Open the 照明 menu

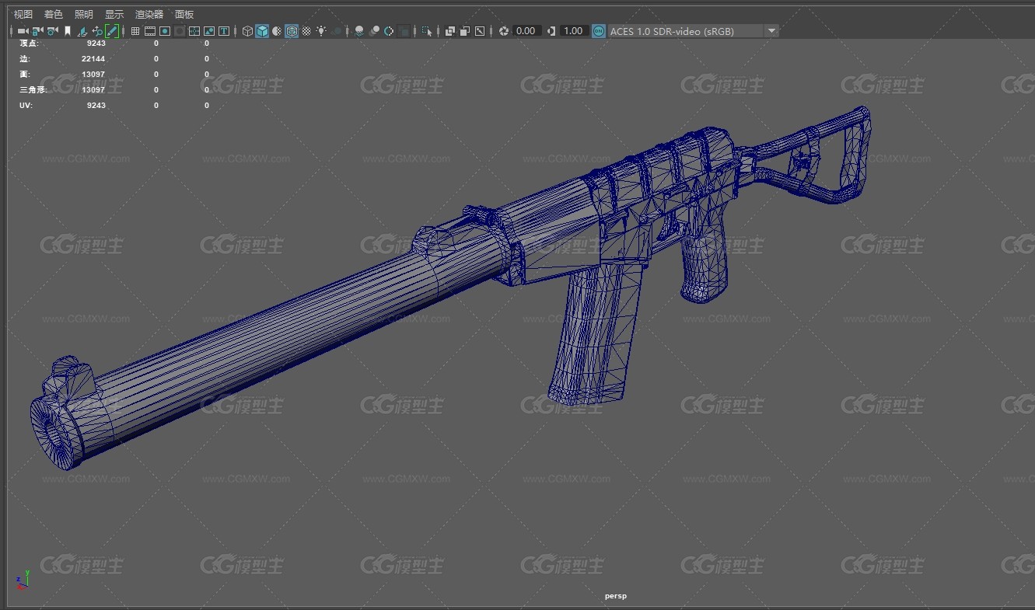click(84, 14)
